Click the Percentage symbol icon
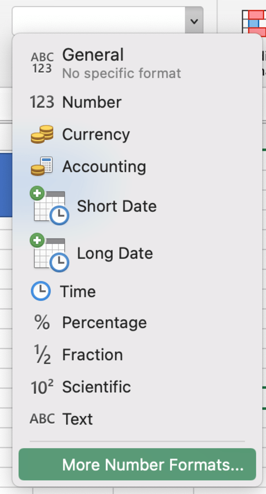Screen dimensions: 266x494 42,323
